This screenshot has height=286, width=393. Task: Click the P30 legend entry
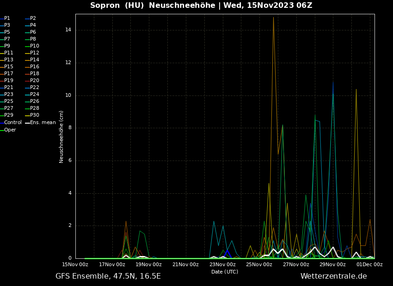[35, 115]
